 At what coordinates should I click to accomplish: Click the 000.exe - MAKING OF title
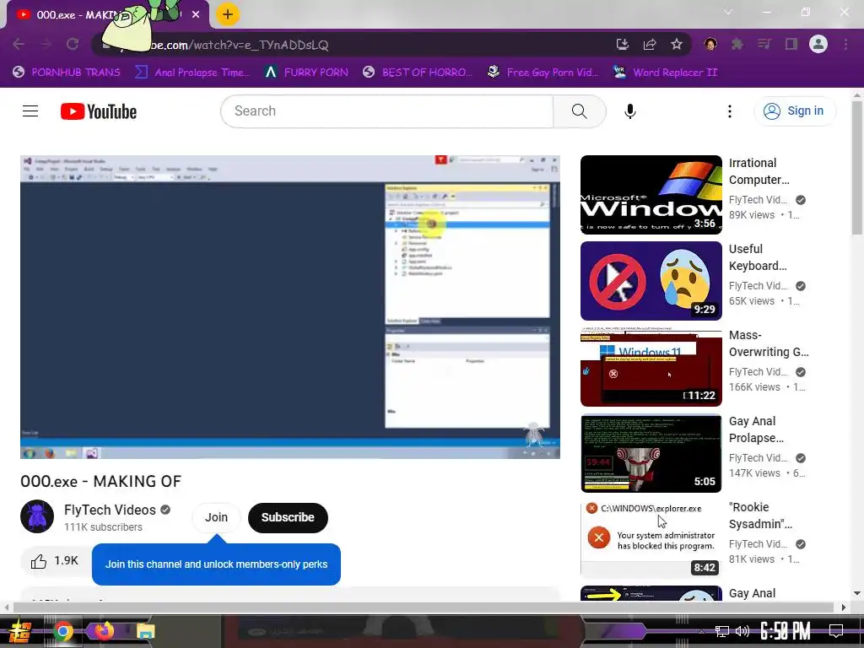coord(101,481)
